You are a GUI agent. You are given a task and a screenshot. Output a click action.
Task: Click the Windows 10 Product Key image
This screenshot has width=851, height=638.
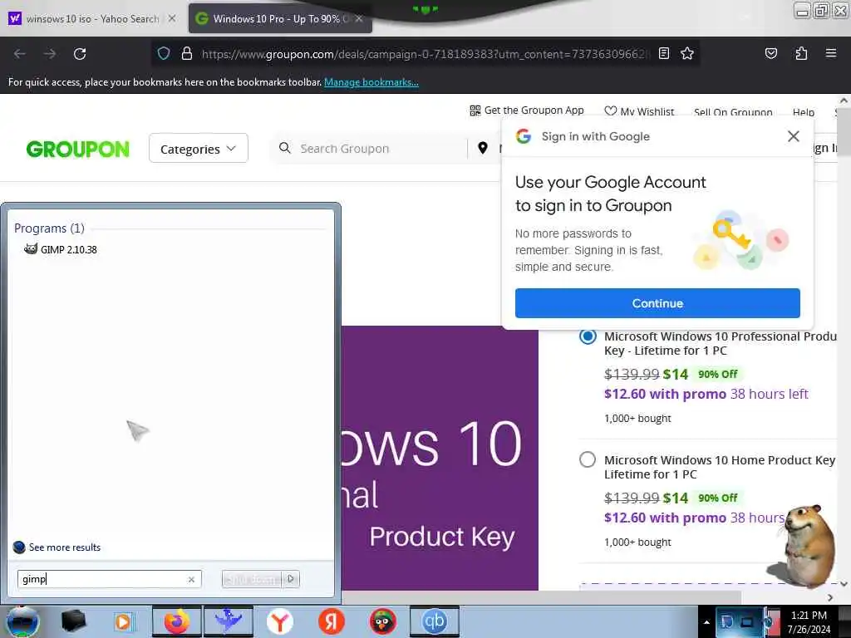[x=440, y=458]
